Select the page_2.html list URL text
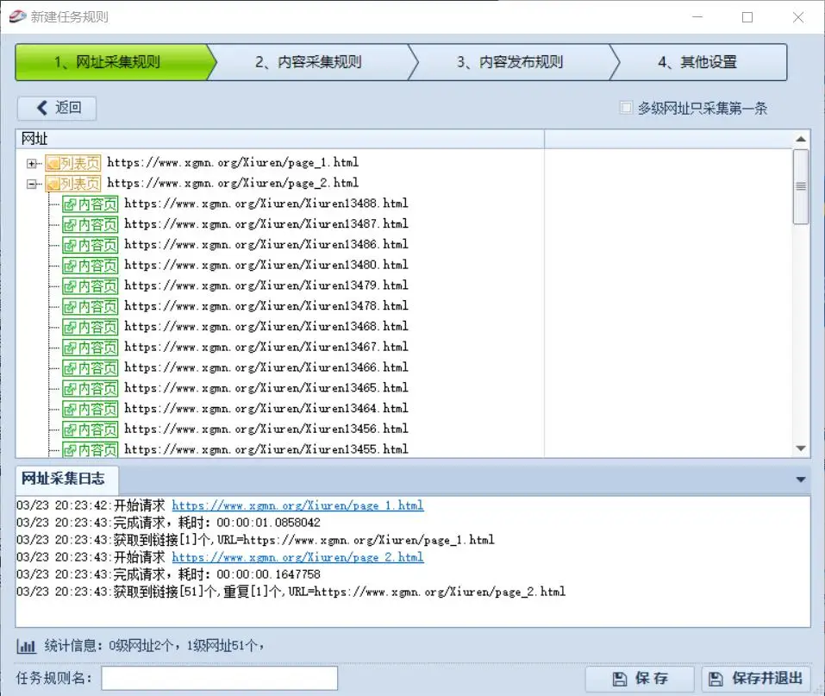Image resolution: width=825 pixels, height=696 pixels. tap(233, 183)
